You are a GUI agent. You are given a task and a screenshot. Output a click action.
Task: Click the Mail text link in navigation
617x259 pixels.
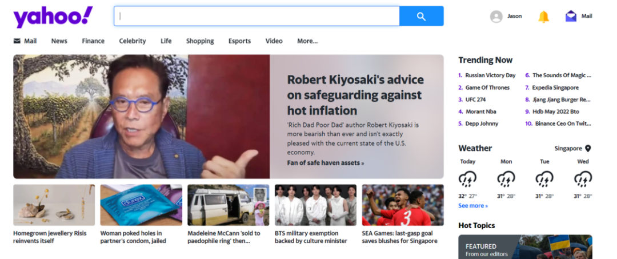pyautogui.click(x=30, y=41)
